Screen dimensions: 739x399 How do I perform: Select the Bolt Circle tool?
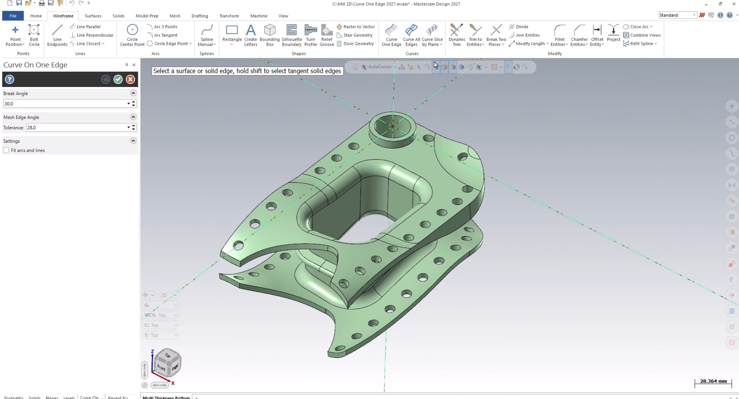coord(34,35)
